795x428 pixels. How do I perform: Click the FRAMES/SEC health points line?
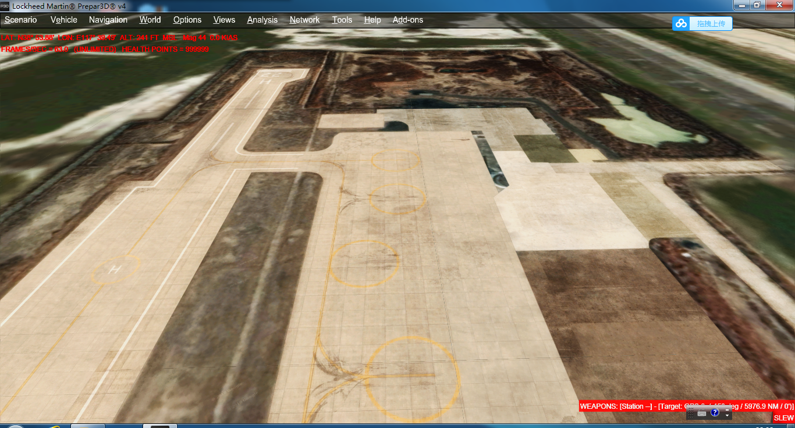105,49
